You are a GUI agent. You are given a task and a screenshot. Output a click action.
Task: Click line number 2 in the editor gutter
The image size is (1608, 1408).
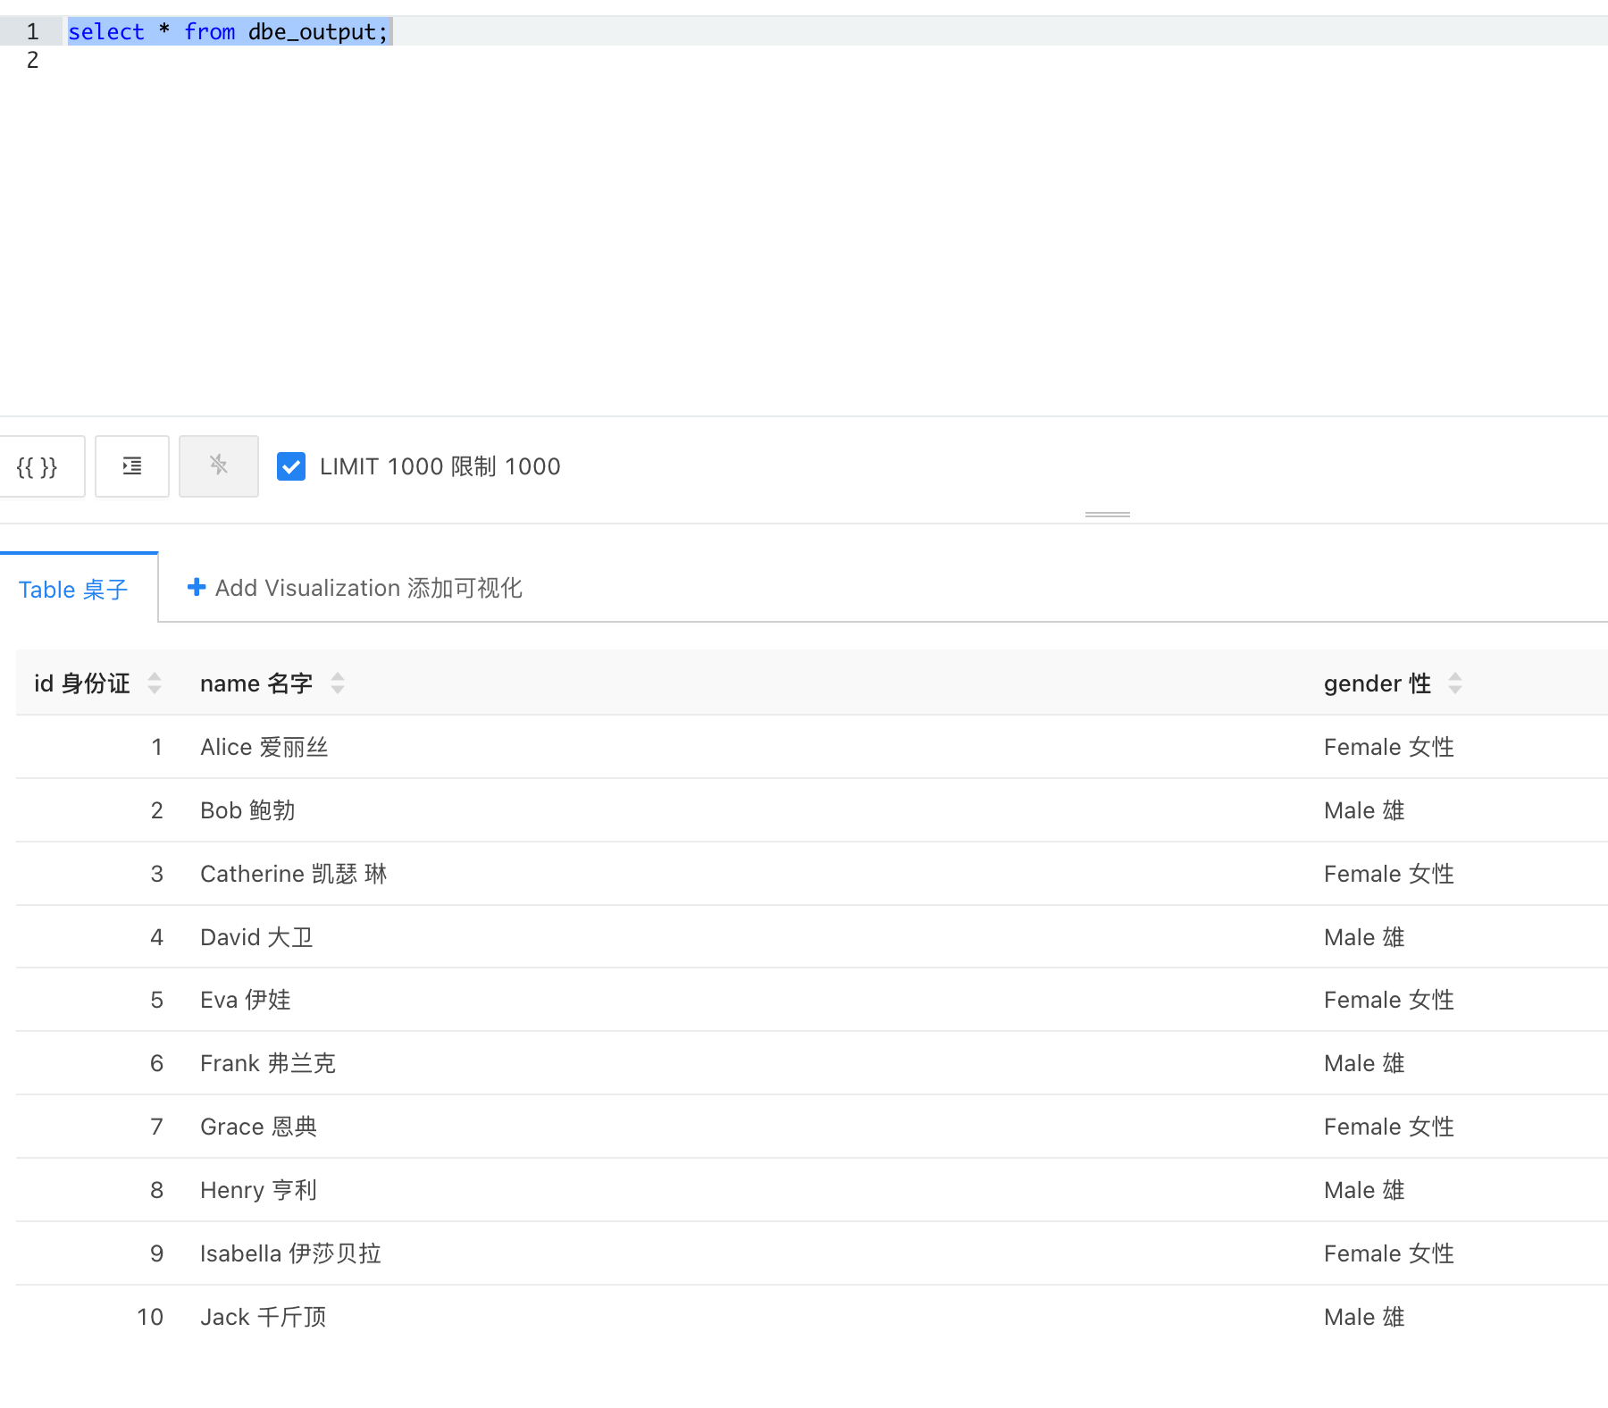point(32,61)
